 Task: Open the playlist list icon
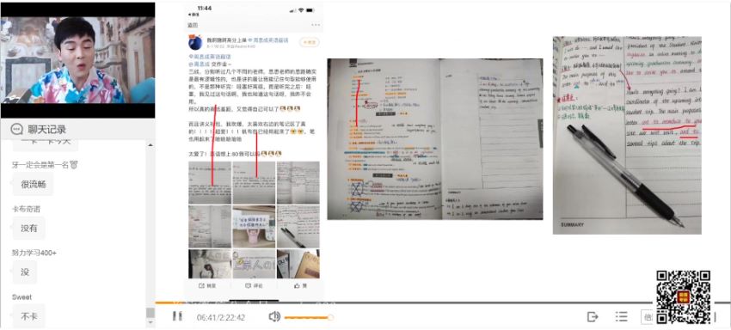coord(621,317)
